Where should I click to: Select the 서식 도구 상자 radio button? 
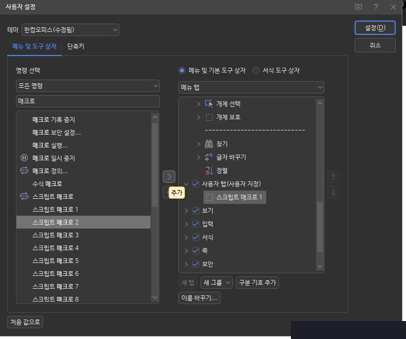(x=256, y=70)
